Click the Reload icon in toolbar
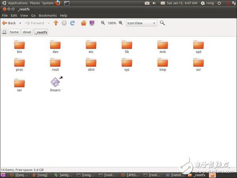The width and height of the screenshot is (237, 178). click(x=72, y=23)
